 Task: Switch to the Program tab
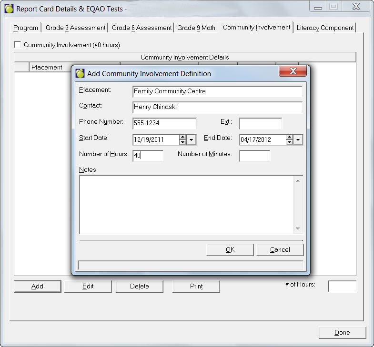pos(26,28)
